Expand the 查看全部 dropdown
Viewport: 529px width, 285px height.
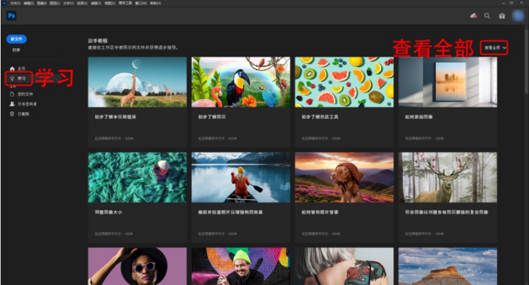coord(495,48)
